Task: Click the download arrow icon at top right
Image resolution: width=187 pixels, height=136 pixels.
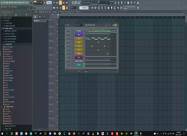Action: coord(138,3)
